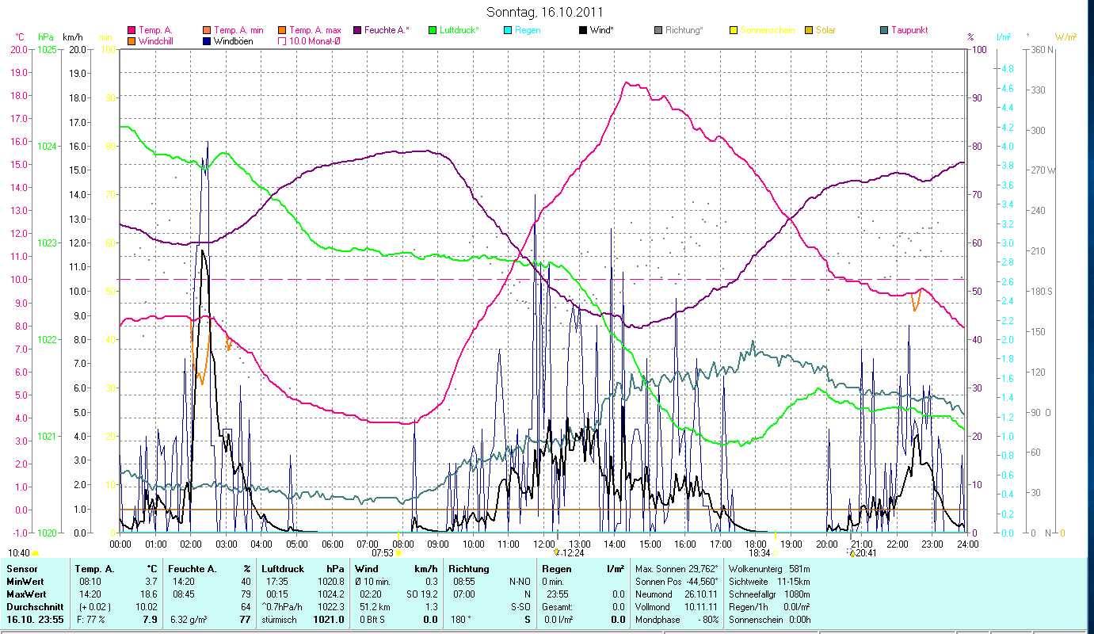1094x634 pixels.
Task: Click the Luftdruck column header in table
Action: click(282, 569)
